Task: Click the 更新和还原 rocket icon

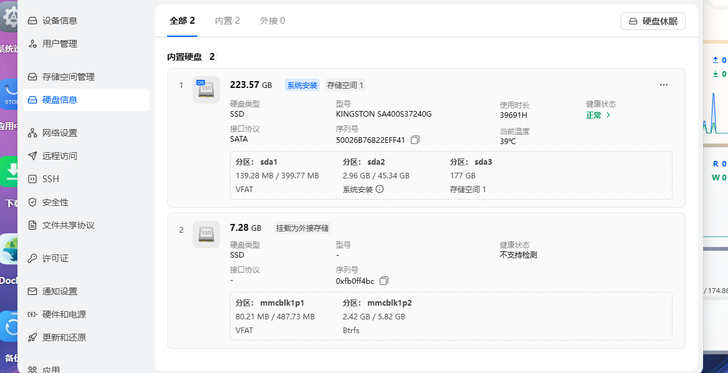Action: [x=32, y=337]
